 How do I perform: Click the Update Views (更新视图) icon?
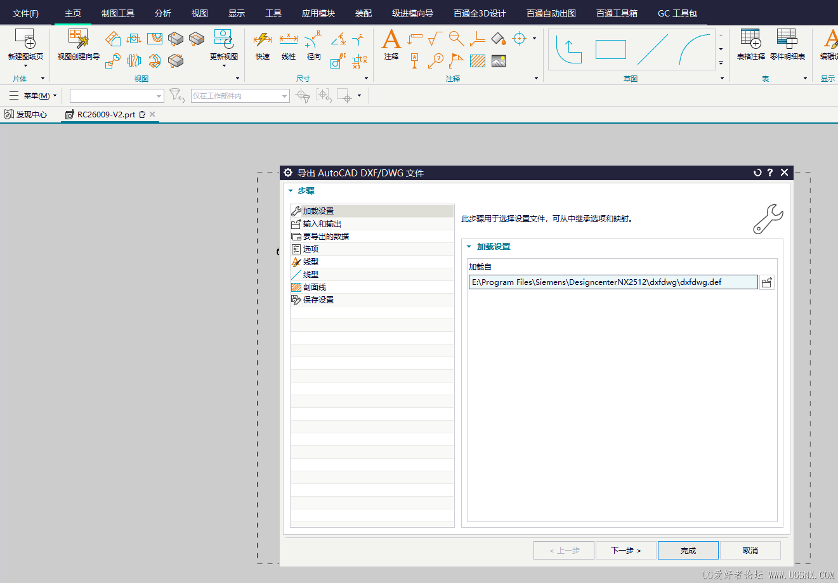click(224, 39)
